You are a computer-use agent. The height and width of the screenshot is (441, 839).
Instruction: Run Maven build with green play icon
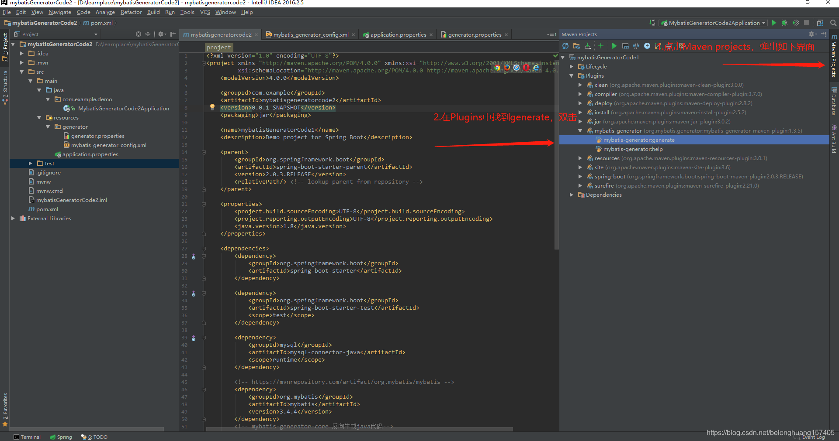pos(614,46)
